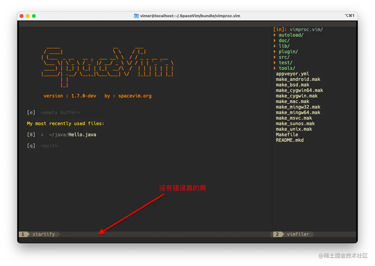Open recent file ~/java/Hello.java
Viewport: 375px width, 266px height.
tap(73, 135)
